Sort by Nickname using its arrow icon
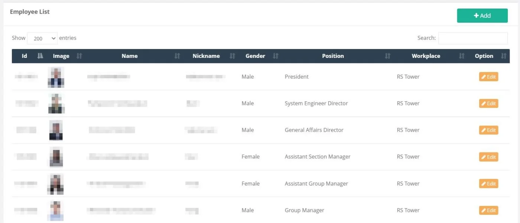Screen dimensions: 520x223 click(233, 56)
